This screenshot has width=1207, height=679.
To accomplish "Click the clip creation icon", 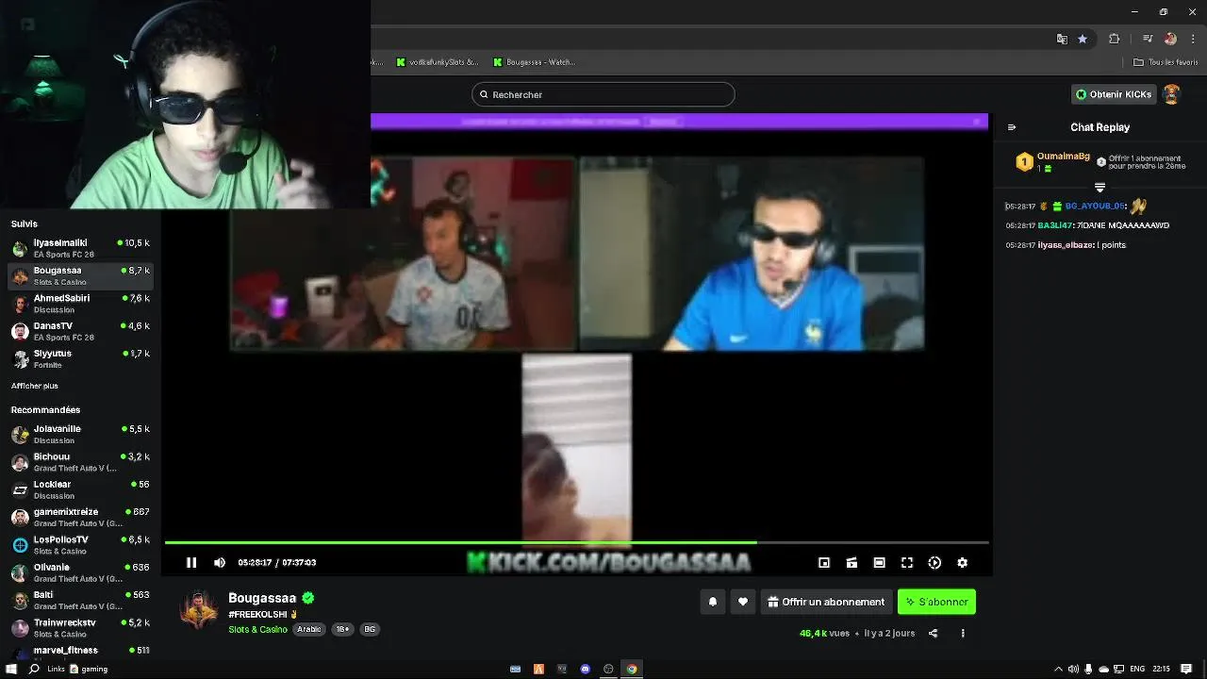I will [852, 562].
